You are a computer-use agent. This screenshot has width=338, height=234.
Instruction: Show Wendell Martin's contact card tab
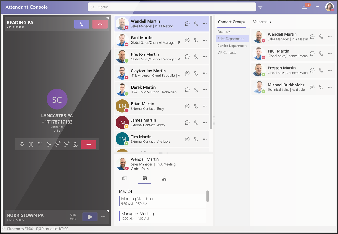click(125, 179)
